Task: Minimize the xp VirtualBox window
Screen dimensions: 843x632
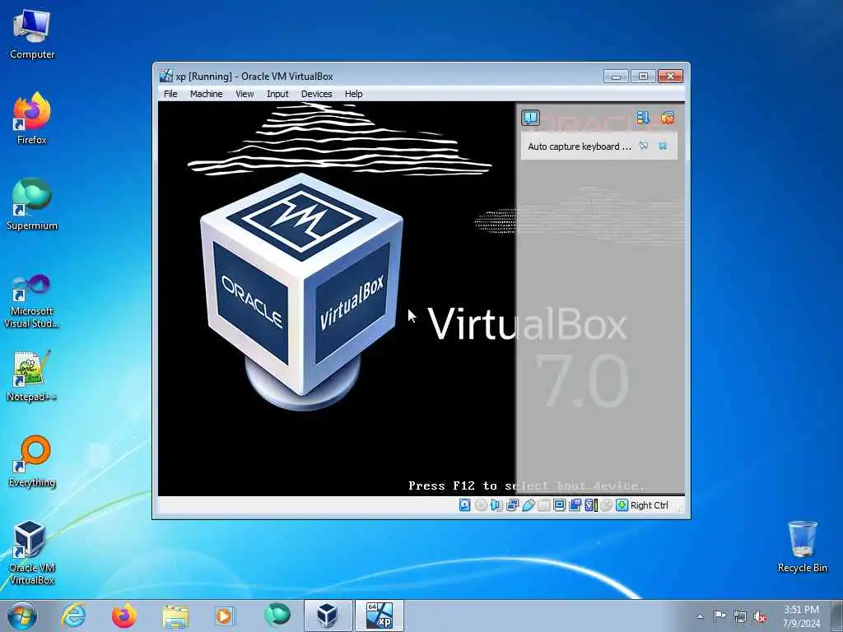Action: pos(616,77)
